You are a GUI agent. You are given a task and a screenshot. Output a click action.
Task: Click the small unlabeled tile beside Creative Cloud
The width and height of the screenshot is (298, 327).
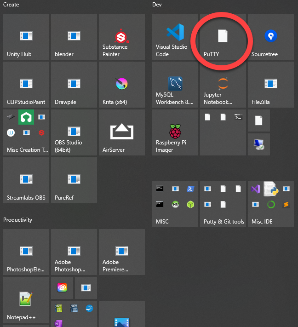tap(86, 288)
